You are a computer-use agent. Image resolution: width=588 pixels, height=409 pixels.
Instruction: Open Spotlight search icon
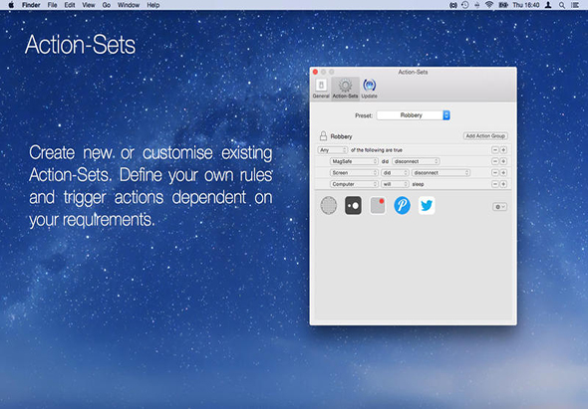[x=562, y=5]
